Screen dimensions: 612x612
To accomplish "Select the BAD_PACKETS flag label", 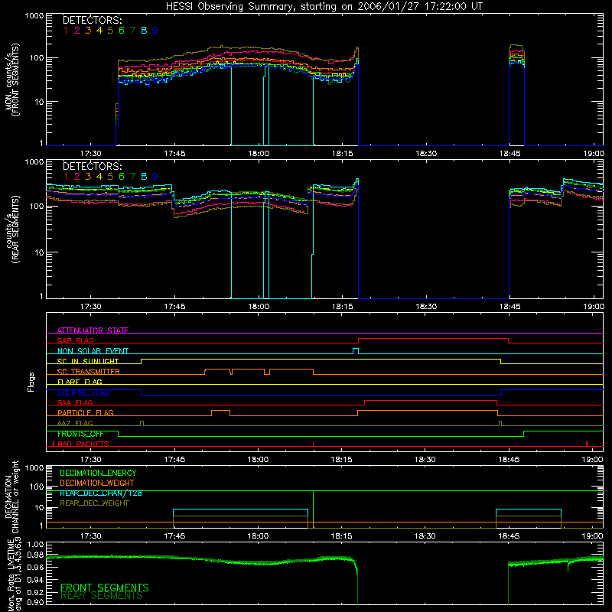I will click(83, 444).
